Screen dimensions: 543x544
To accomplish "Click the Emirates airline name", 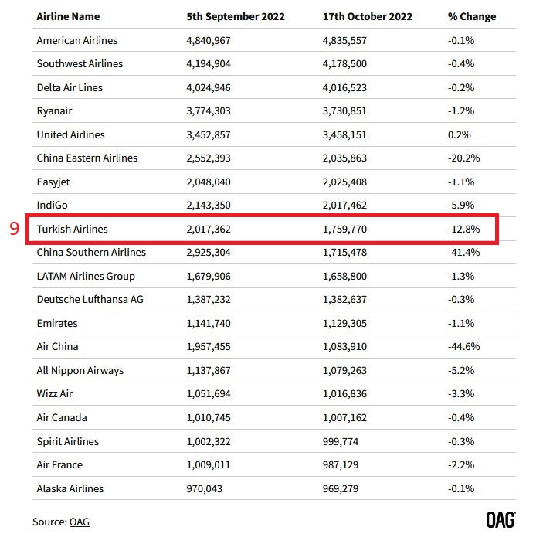I will 57,323.
